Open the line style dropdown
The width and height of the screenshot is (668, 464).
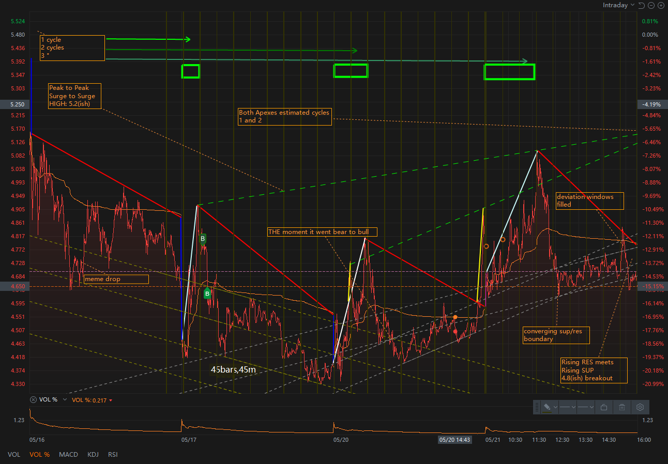(x=568, y=407)
